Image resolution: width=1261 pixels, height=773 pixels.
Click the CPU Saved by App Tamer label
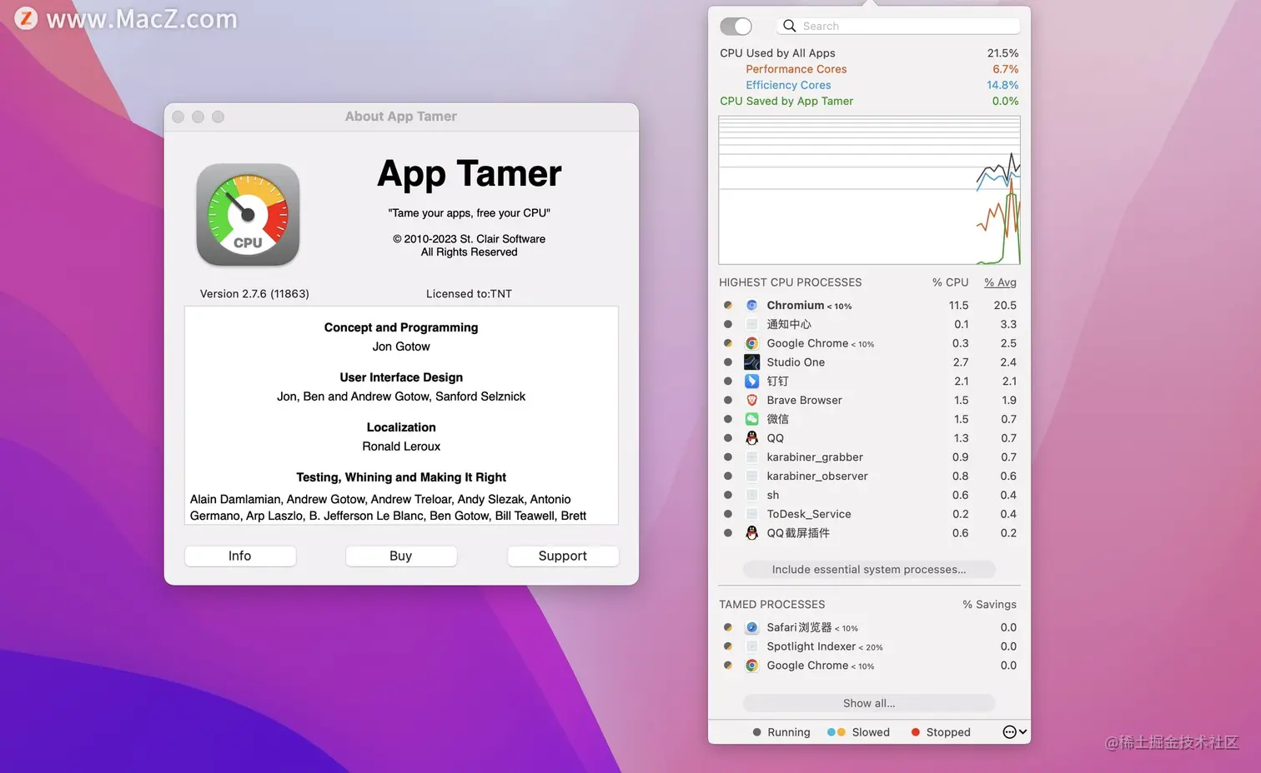[786, 101]
